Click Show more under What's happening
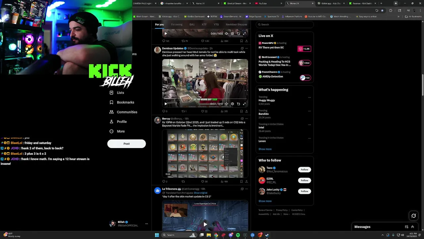This screenshot has width=424, height=239. coord(265,149)
